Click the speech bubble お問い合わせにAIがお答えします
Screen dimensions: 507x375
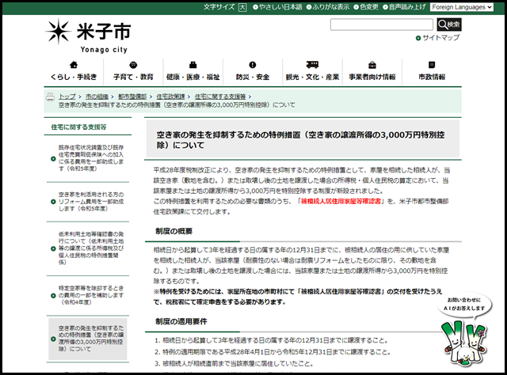[x=464, y=305]
